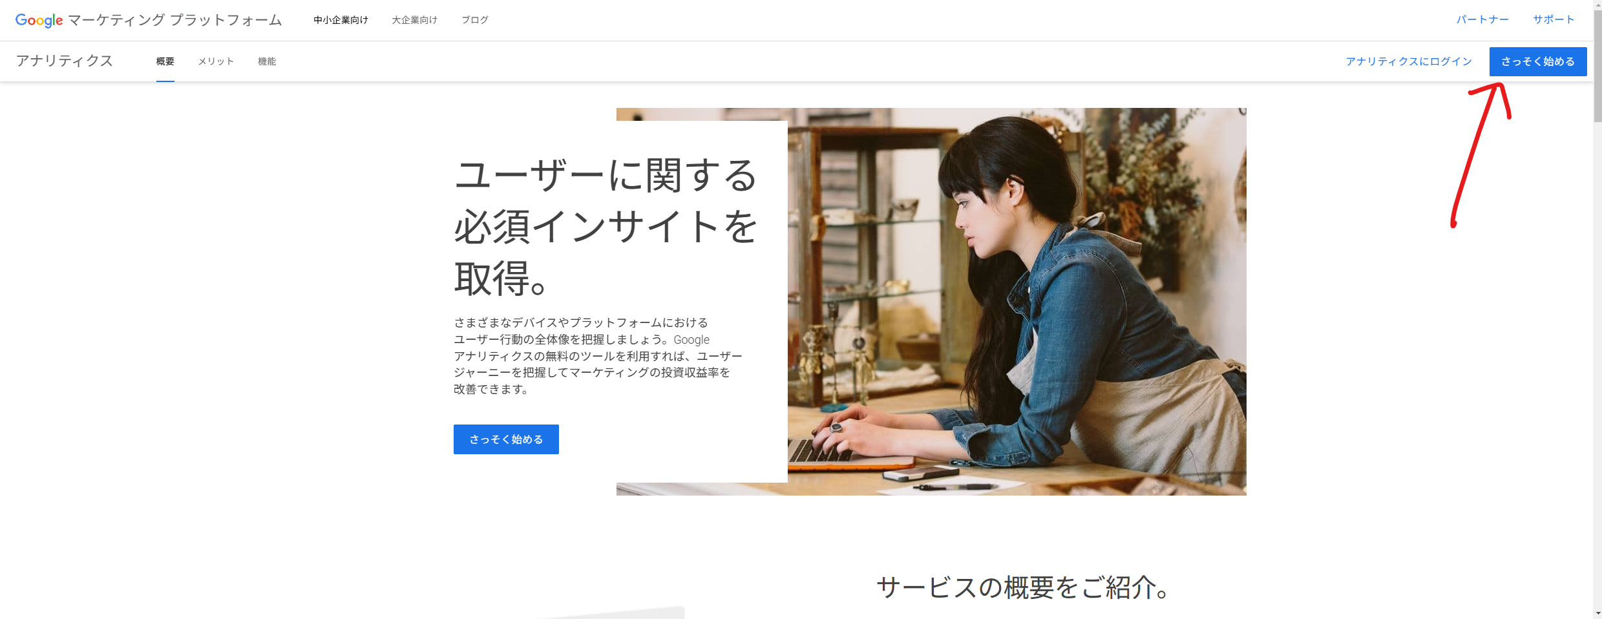
Task: Open the 大企業向け menu item
Action: click(414, 20)
